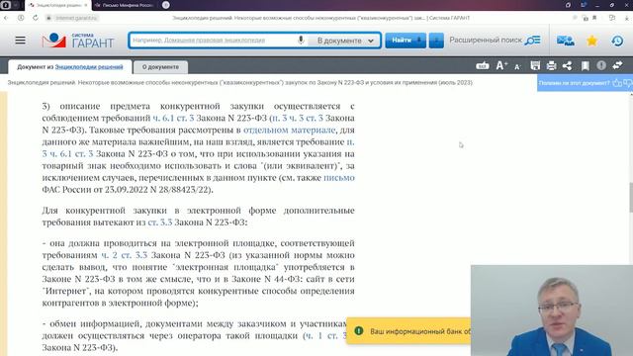633x356 pixels.
Task: Open 'отдельном материале' link
Action: point(289,130)
